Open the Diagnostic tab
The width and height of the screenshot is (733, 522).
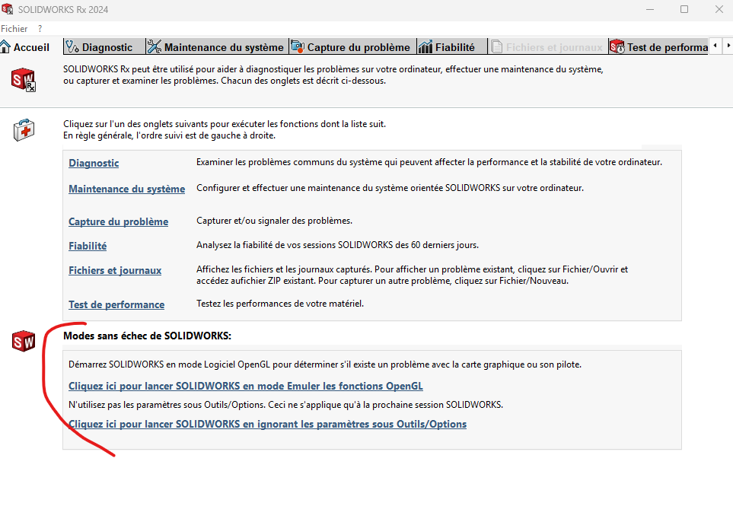[100, 47]
